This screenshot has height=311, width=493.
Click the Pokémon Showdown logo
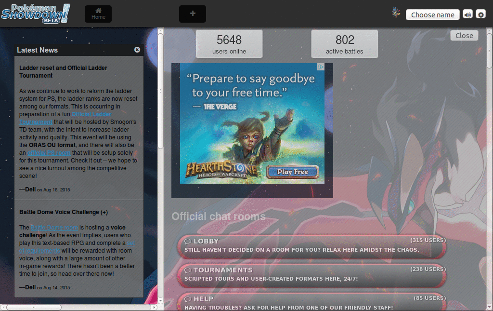coord(36,14)
